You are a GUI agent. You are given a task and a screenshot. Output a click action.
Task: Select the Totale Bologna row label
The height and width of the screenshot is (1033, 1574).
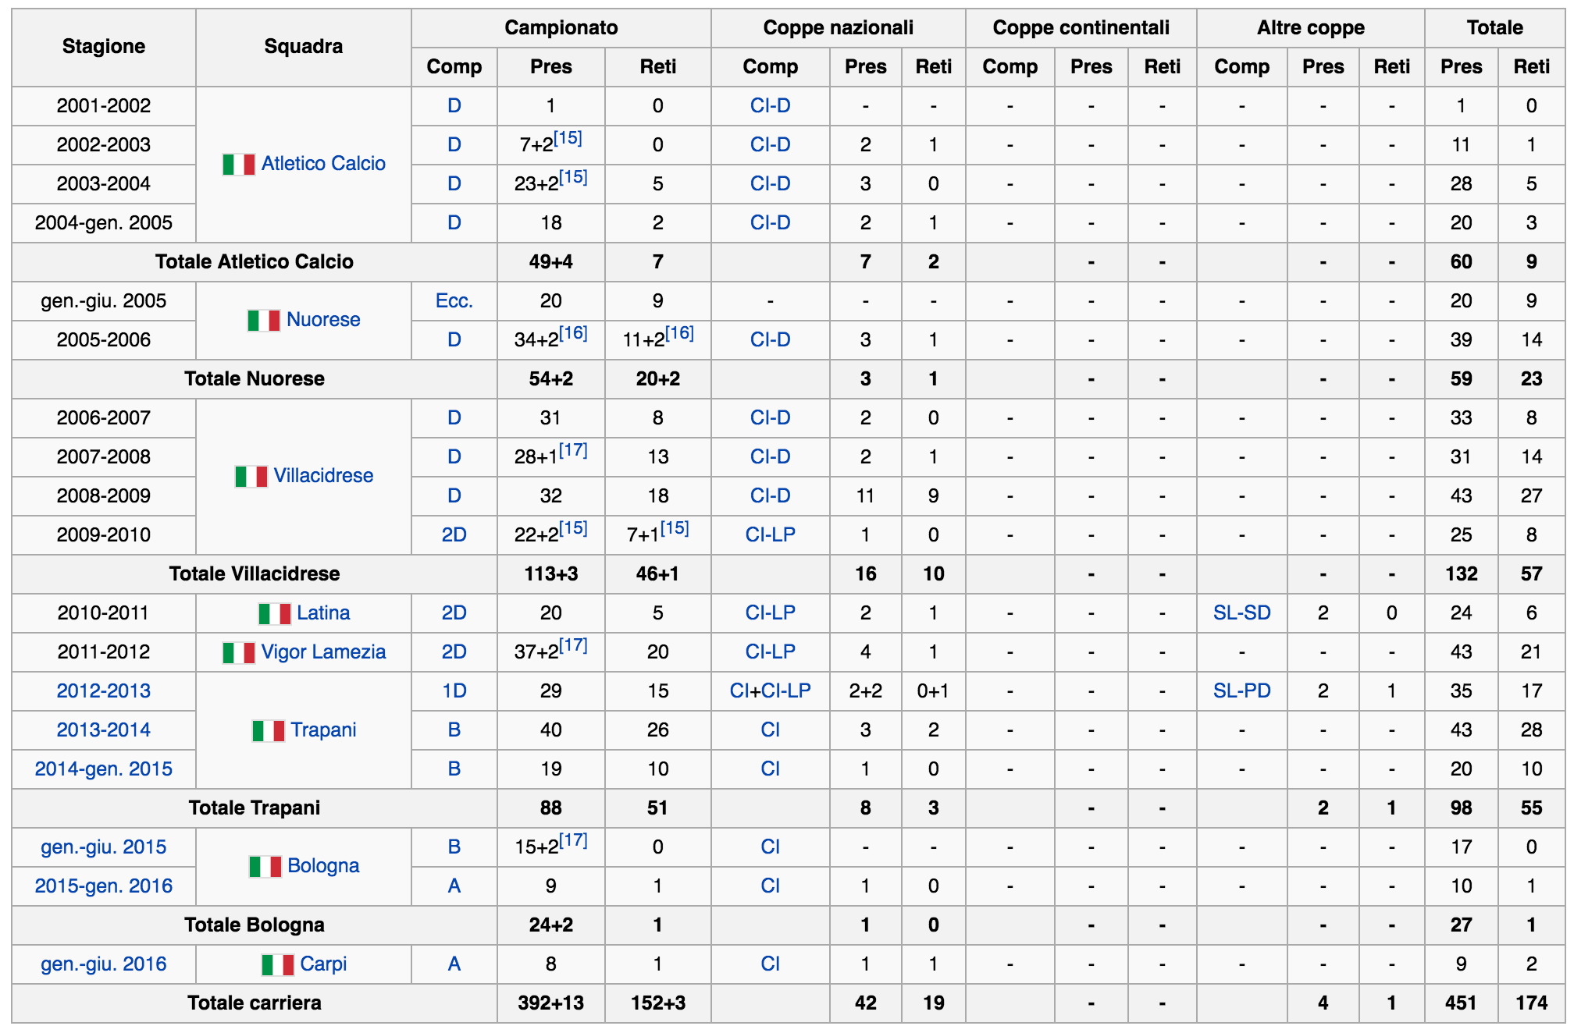click(x=255, y=925)
